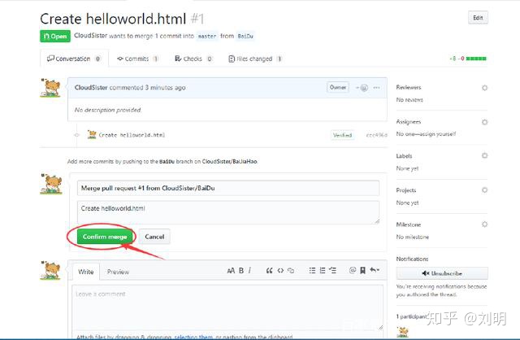520x340 pixels.
Task: Switch to the Commits tab
Action: (x=137, y=59)
